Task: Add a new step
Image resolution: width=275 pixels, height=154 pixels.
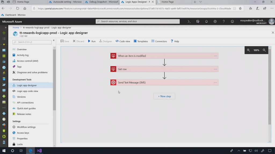Action: 164,96
